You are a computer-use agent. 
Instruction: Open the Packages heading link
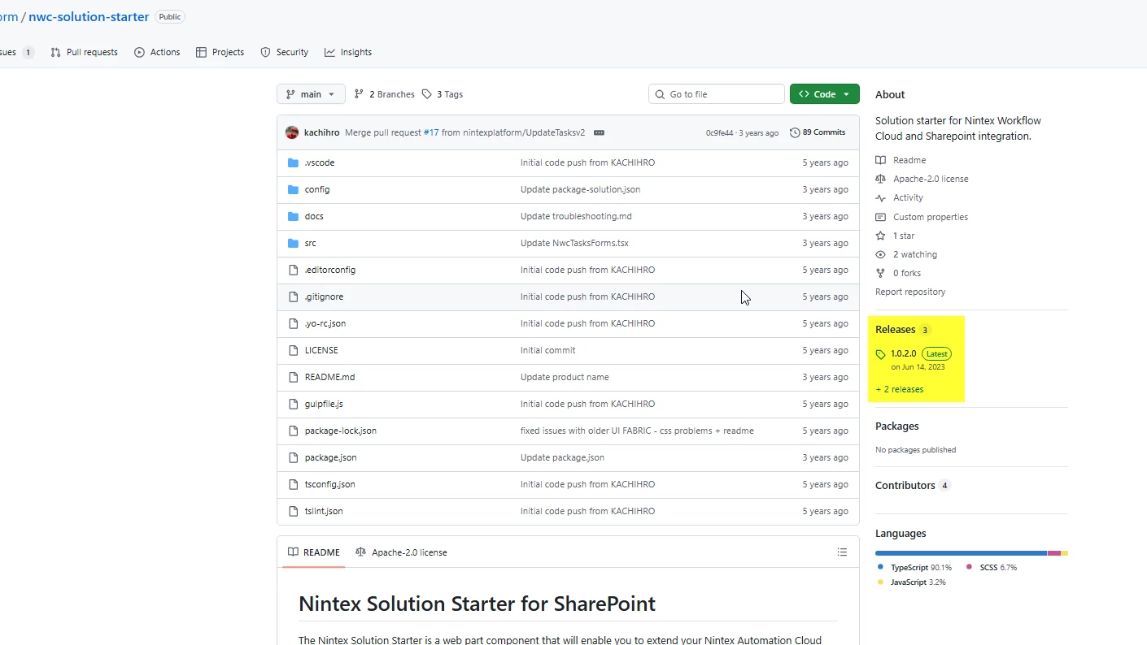point(897,426)
